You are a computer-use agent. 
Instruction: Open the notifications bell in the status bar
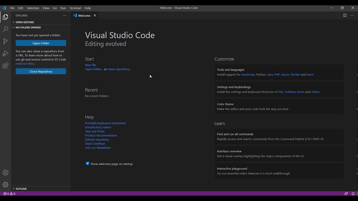(x=353, y=193)
